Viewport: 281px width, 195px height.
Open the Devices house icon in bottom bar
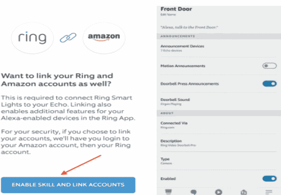243,192
